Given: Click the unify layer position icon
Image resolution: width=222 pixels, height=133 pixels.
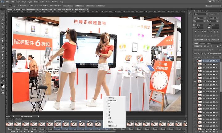Looking at the screenshot, I should [x=199, y=54].
